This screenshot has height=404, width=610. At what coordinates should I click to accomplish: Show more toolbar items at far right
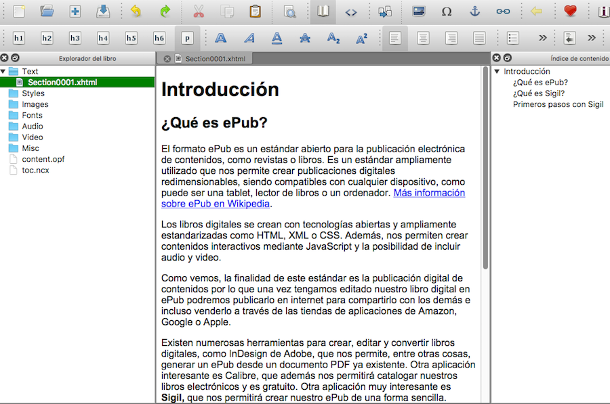point(592,38)
